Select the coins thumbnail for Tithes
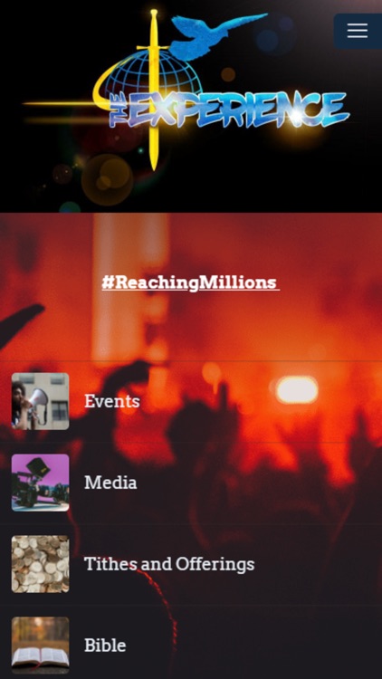Screen dimensions: 382x679 tap(40, 564)
